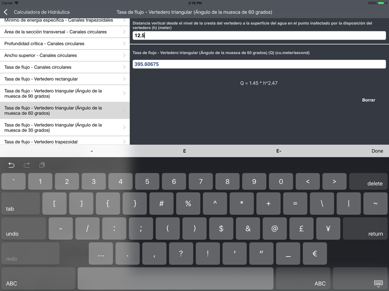Tap the keyboard undo arrow icon
This screenshot has height=291, width=389.
pyautogui.click(x=11, y=165)
